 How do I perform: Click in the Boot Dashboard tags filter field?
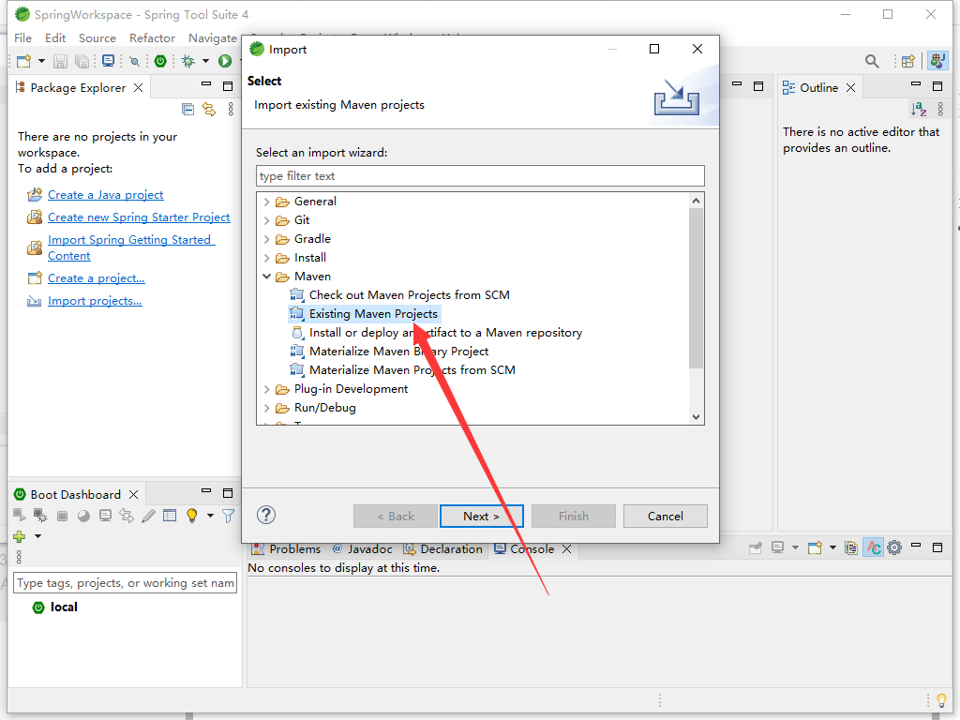(x=125, y=583)
